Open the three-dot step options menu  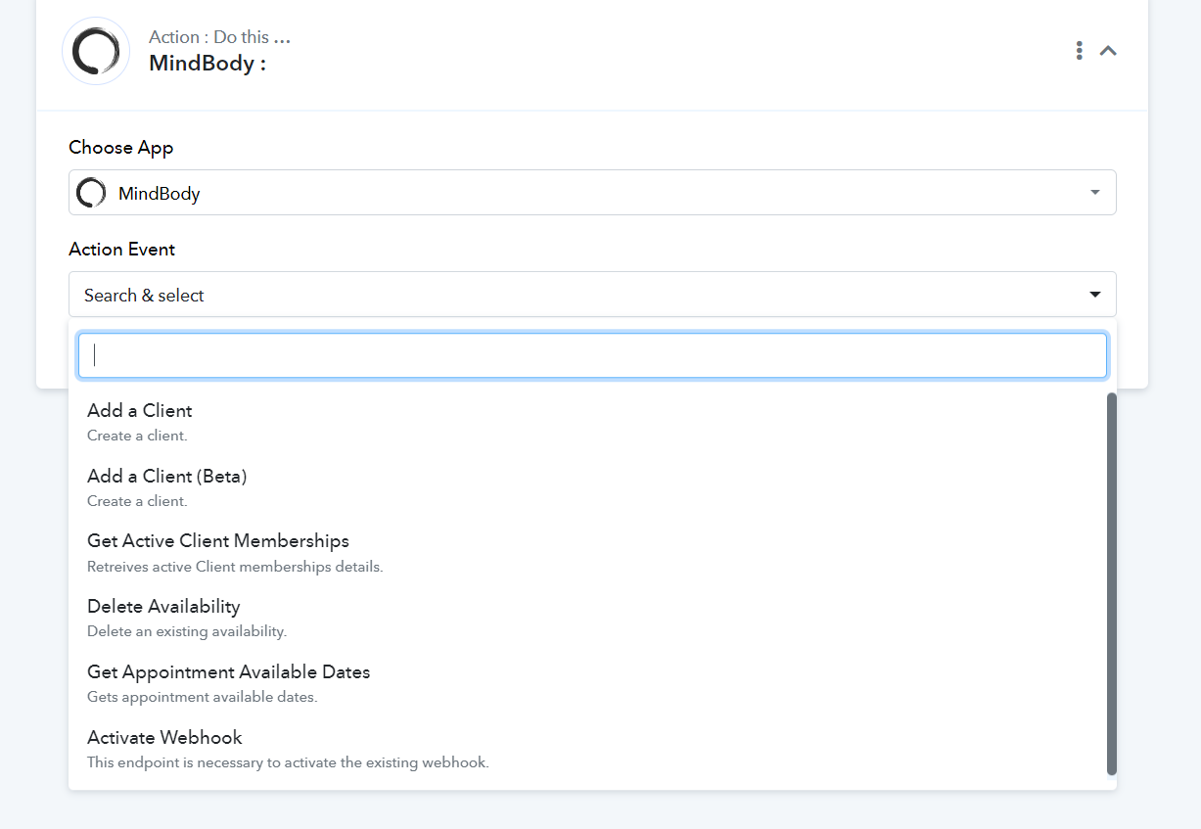(x=1079, y=51)
